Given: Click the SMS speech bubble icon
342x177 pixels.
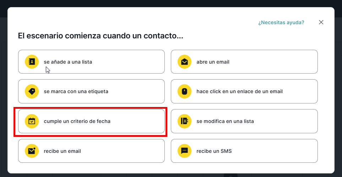Looking at the screenshot, I should 184,151.
